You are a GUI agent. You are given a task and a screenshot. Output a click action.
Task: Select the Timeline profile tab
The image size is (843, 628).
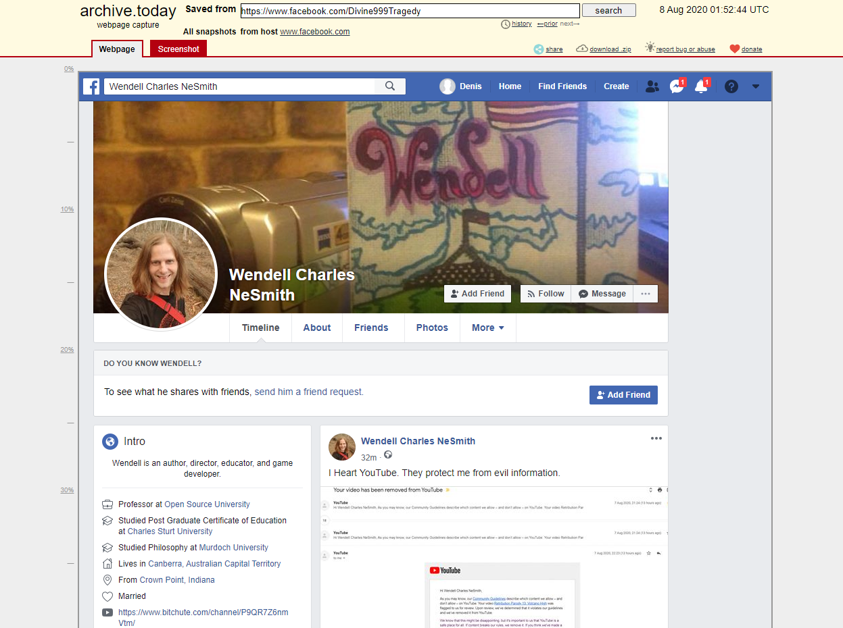[x=261, y=328]
